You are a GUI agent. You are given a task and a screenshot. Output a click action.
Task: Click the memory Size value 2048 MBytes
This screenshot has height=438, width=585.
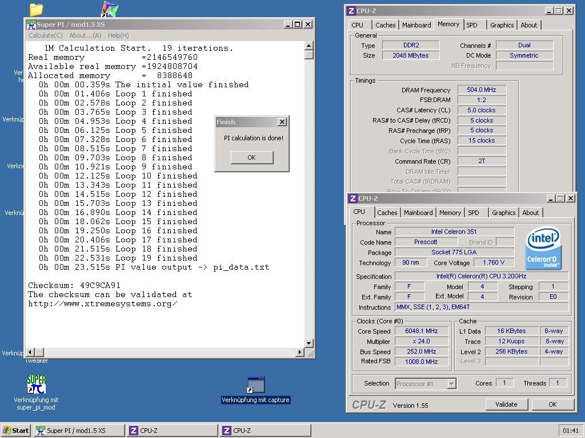pyautogui.click(x=411, y=55)
